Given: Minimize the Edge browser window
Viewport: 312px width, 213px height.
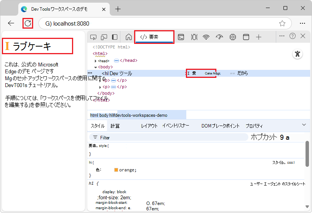Looking at the screenshot, I should (268, 8).
